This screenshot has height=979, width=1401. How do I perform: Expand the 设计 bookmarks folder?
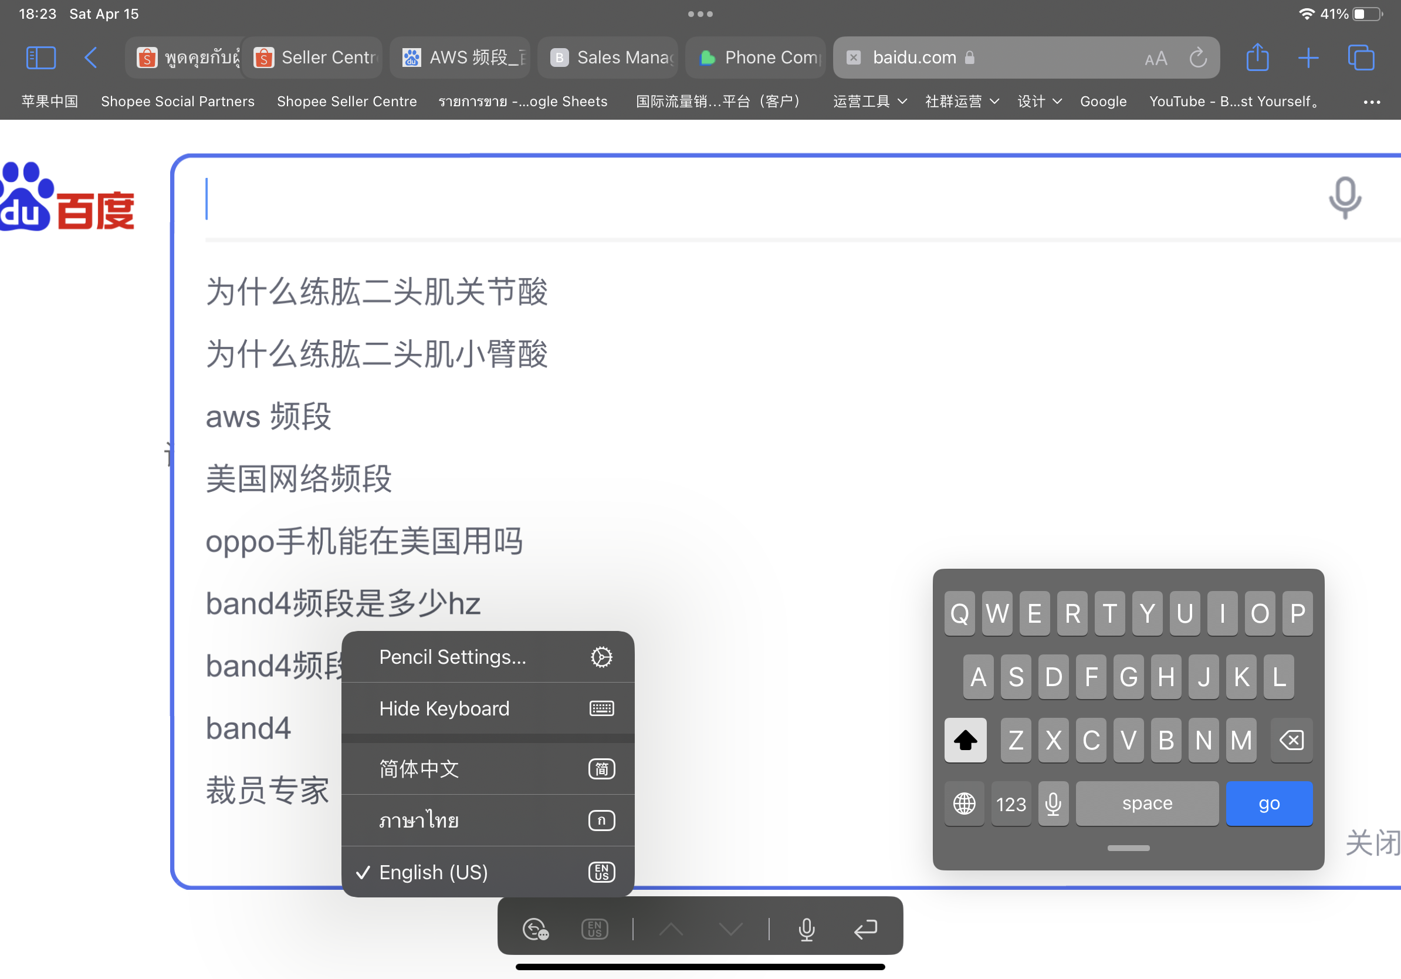[x=1039, y=102]
